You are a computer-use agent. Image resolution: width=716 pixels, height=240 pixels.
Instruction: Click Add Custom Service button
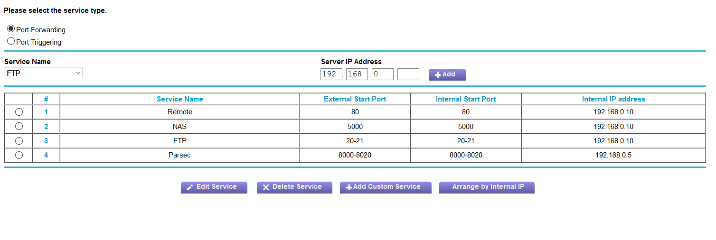(x=386, y=187)
